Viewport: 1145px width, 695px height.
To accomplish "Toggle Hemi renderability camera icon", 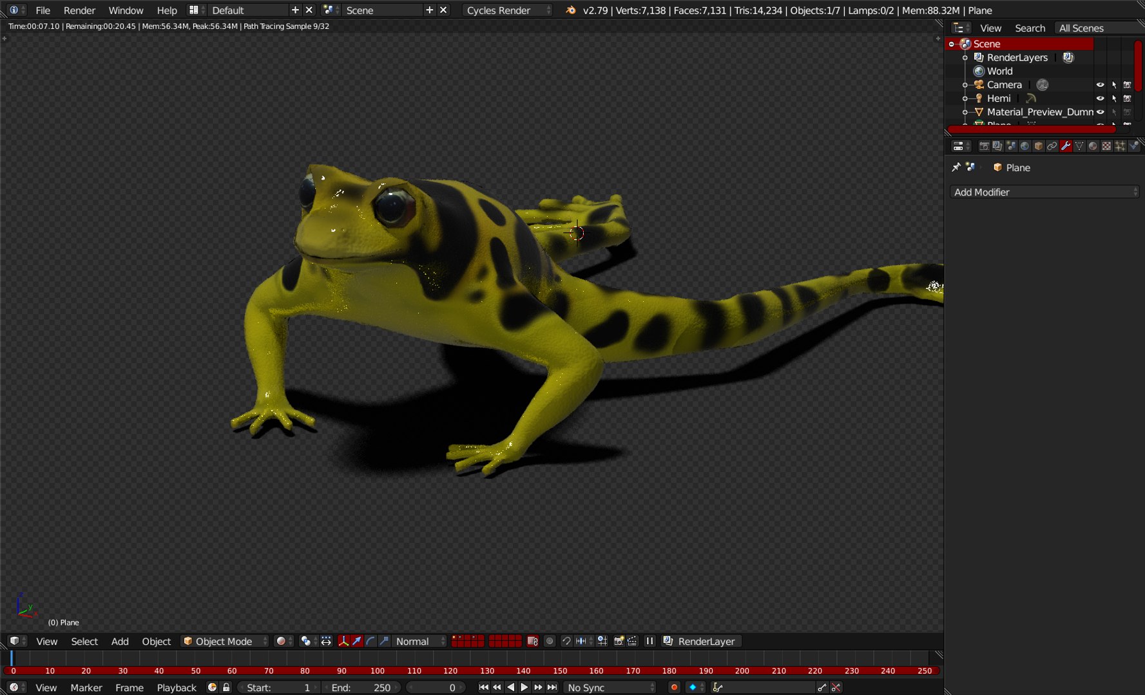I will (1128, 98).
